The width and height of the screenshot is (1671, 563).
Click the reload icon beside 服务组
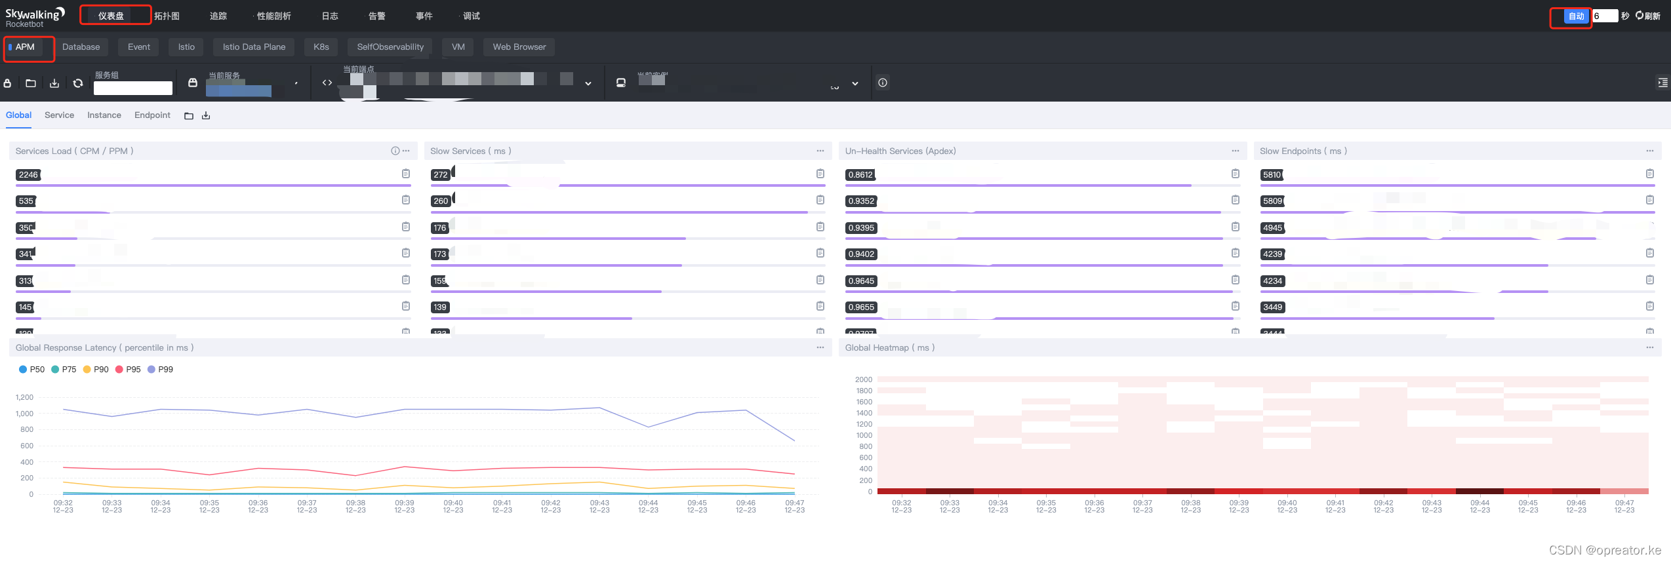(x=78, y=83)
